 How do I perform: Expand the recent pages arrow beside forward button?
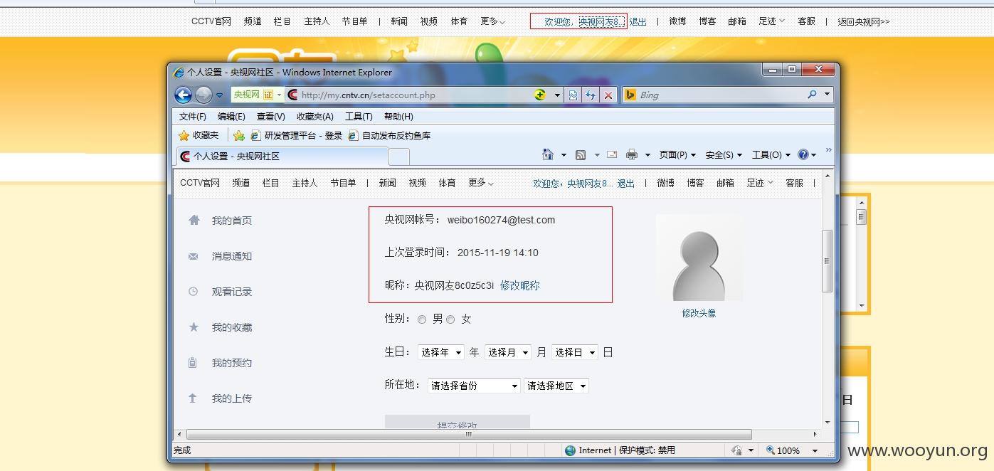click(219, 95)
